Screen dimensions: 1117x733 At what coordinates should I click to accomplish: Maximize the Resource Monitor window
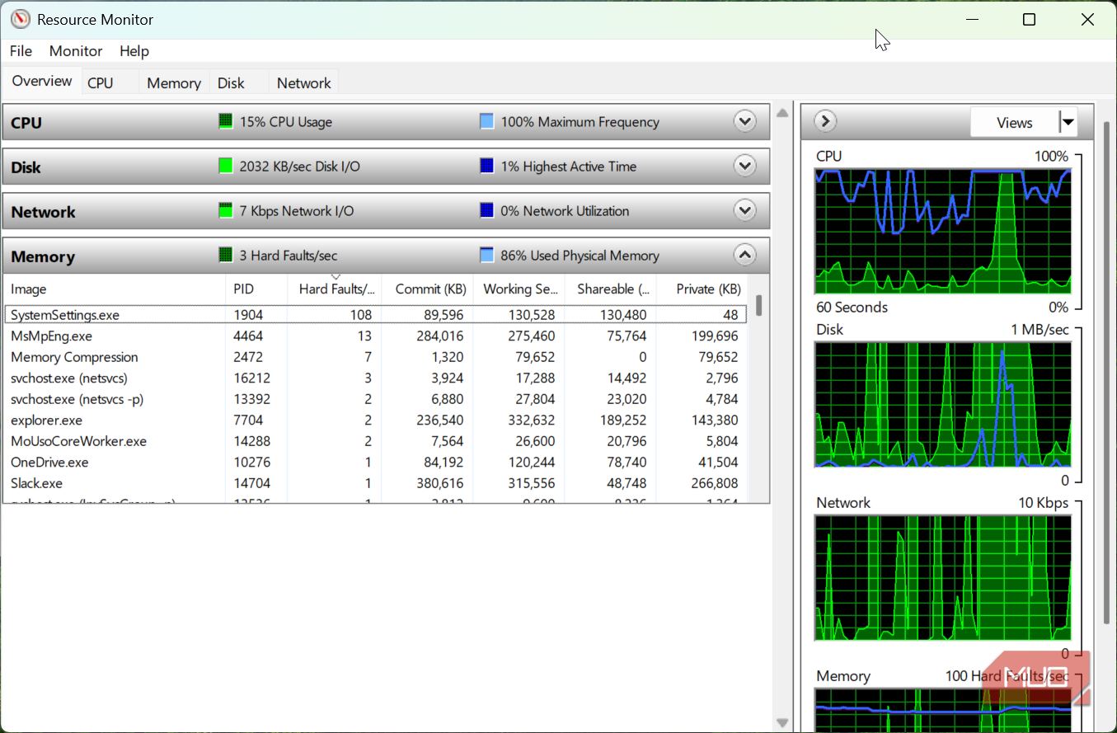pyautogui.click(x=1029, y=20)
